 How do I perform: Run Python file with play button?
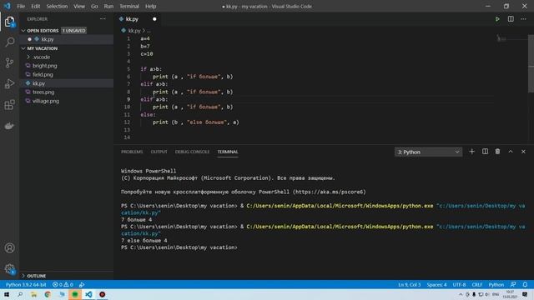(497, 19)
